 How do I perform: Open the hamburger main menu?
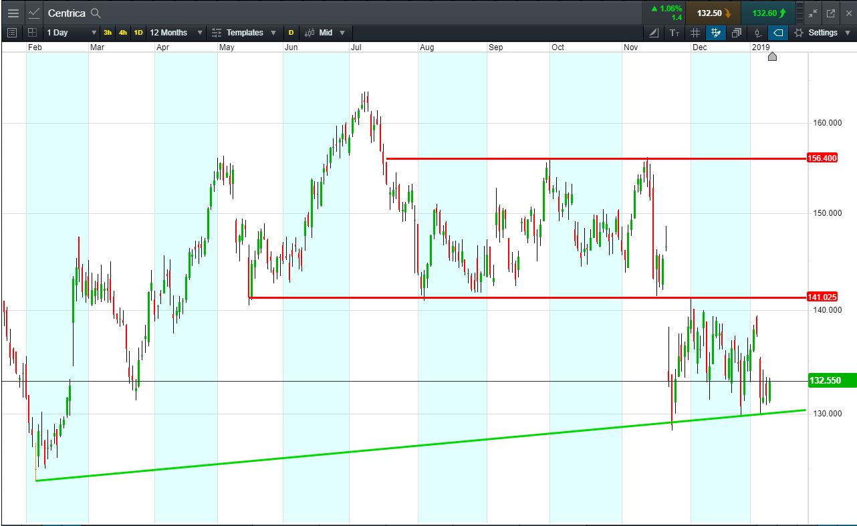[13, 13]
